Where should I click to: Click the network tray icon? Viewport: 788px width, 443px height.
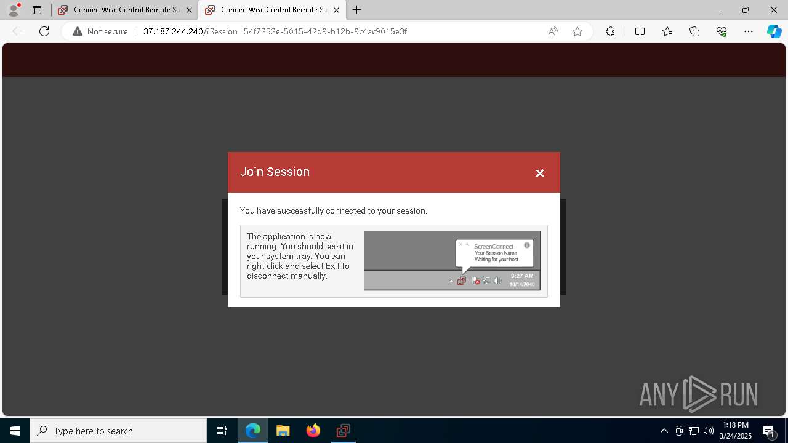694,431
